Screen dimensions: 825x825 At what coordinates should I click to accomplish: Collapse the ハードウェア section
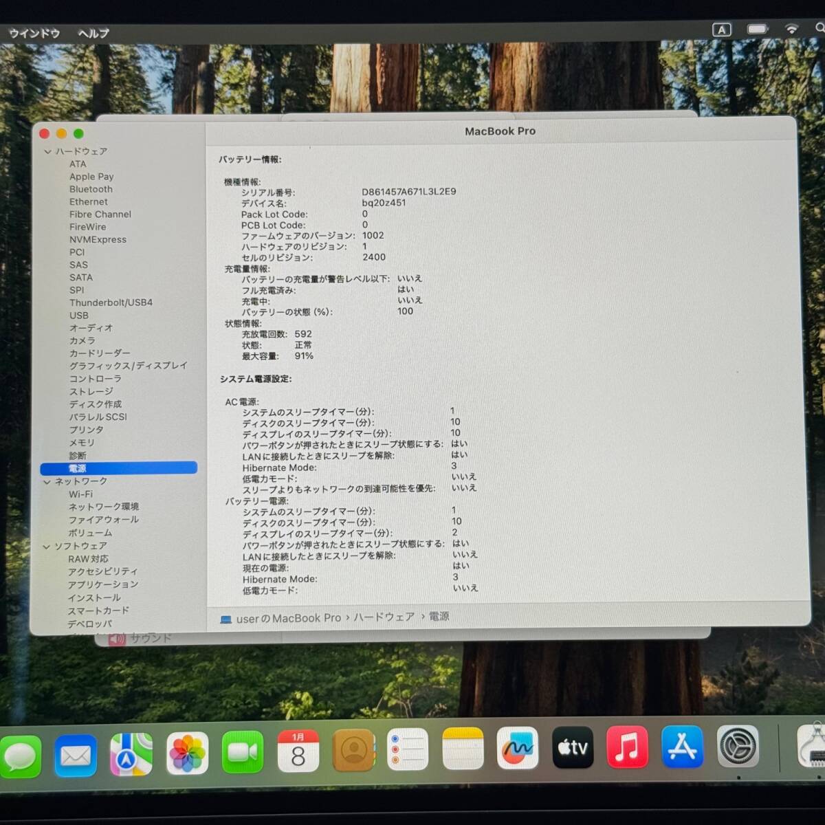click(x=47, y=151)
